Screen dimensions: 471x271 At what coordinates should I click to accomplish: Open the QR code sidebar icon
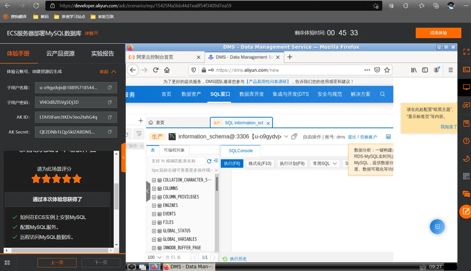[x=466, y=176]
